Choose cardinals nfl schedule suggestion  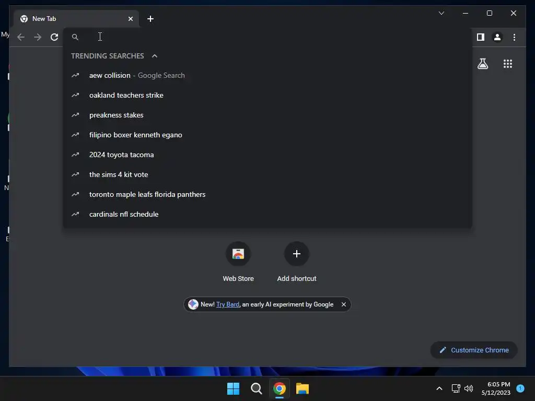click(267, 214)
